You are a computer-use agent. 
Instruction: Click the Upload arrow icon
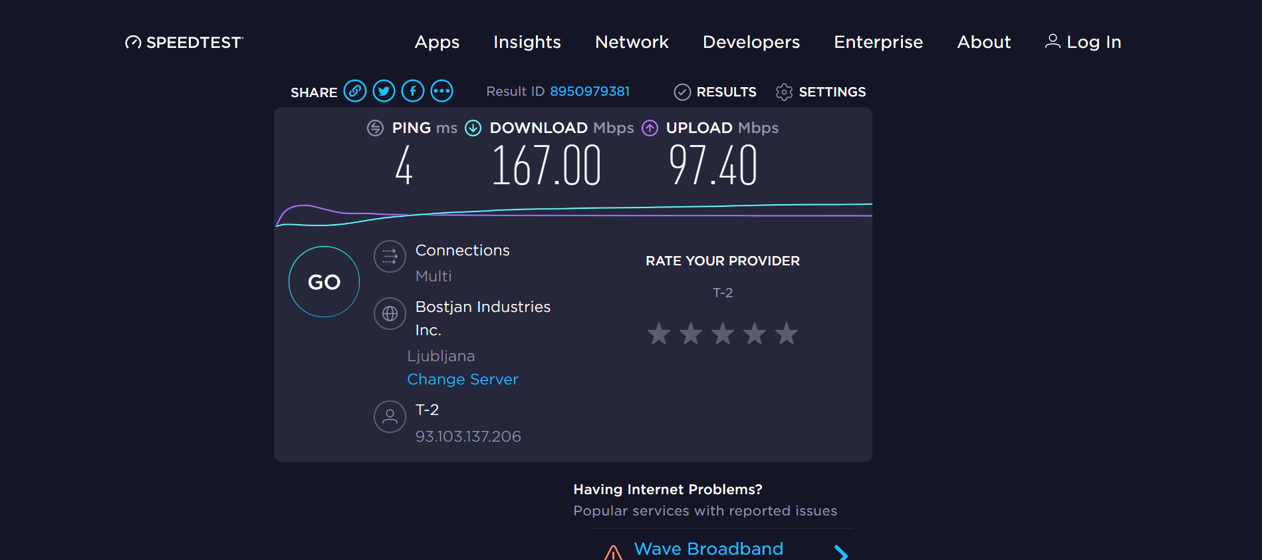click(650, 128)
